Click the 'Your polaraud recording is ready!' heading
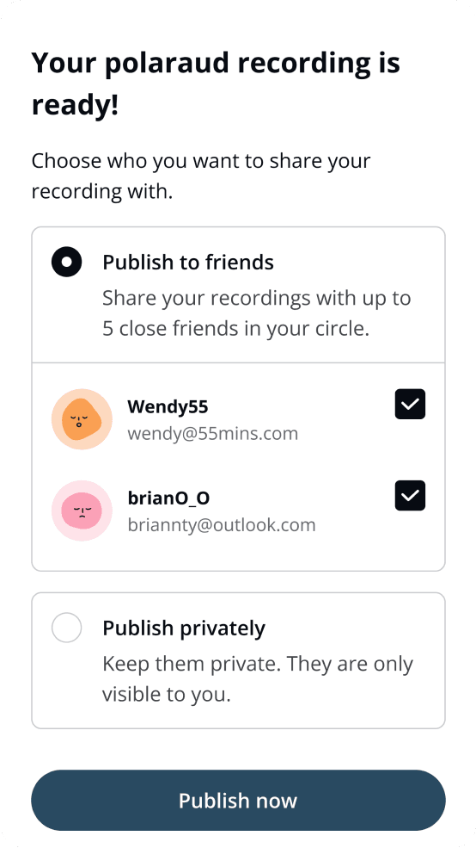The height and width of the screenshot is (848, 476). (x=216, y=84)
